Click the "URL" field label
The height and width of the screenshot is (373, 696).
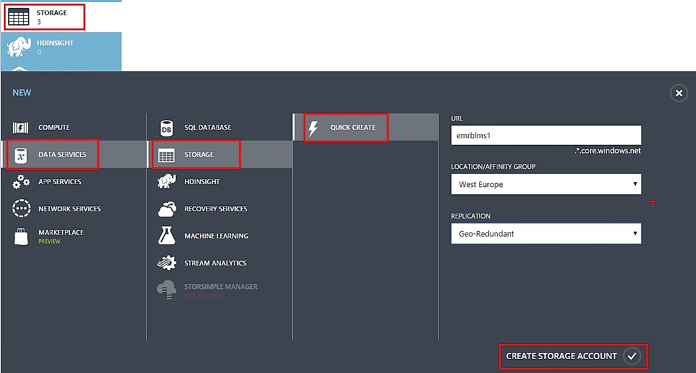click(x=457, y=119)
